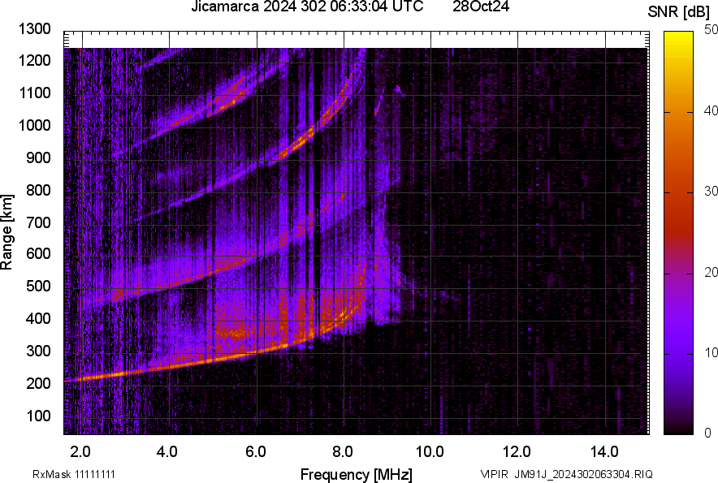Click the plot title 'Jicamarca 2024 302 06:33:04 UTC'

pos(307,6)
